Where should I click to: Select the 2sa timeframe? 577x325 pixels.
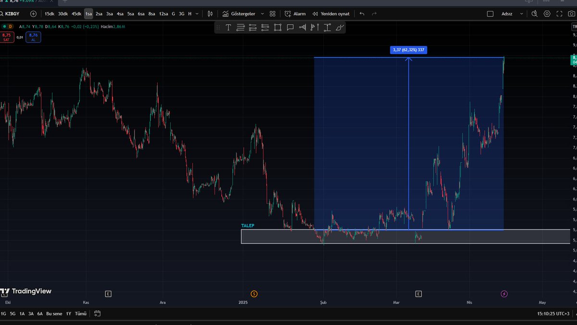tap(99, 14)
